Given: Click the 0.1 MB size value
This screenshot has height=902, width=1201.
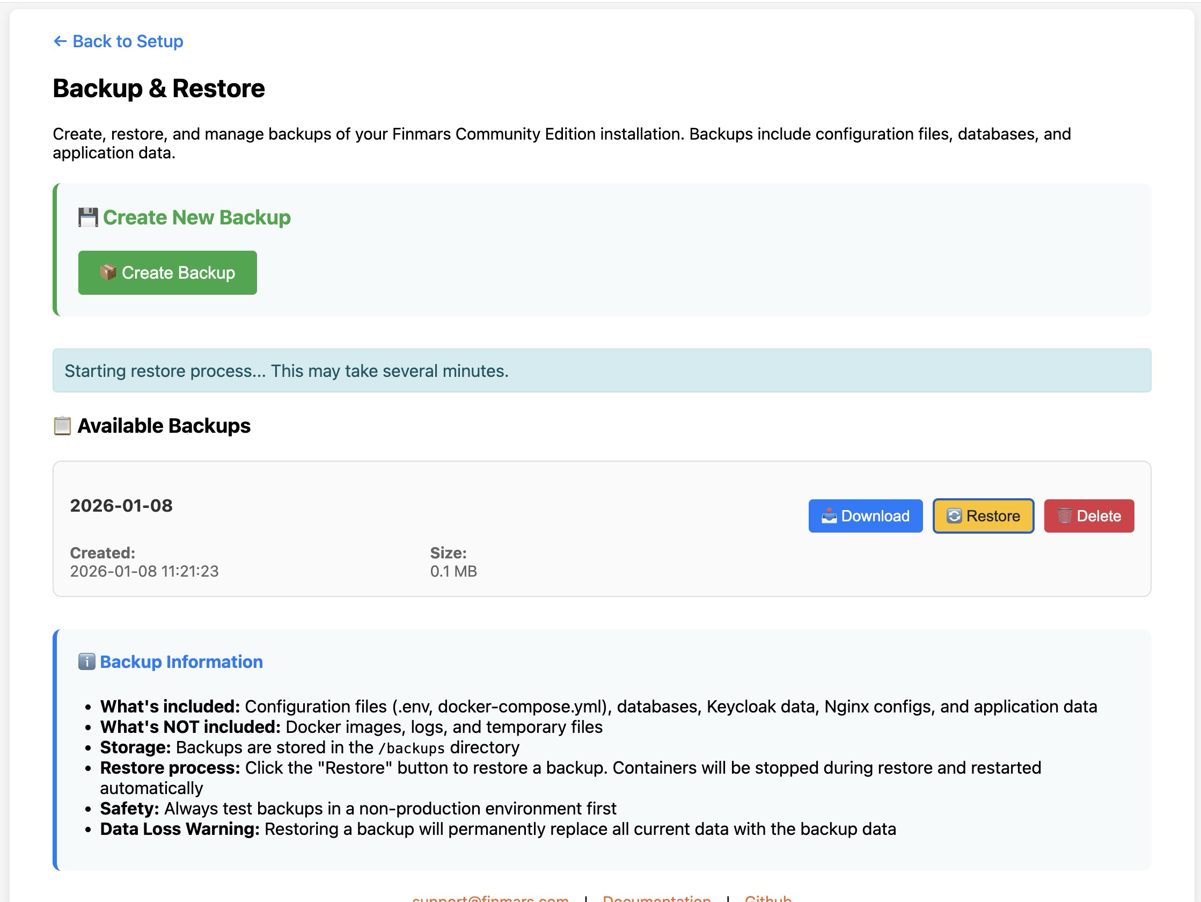Looking at the screenshot, I should [453, 572].
